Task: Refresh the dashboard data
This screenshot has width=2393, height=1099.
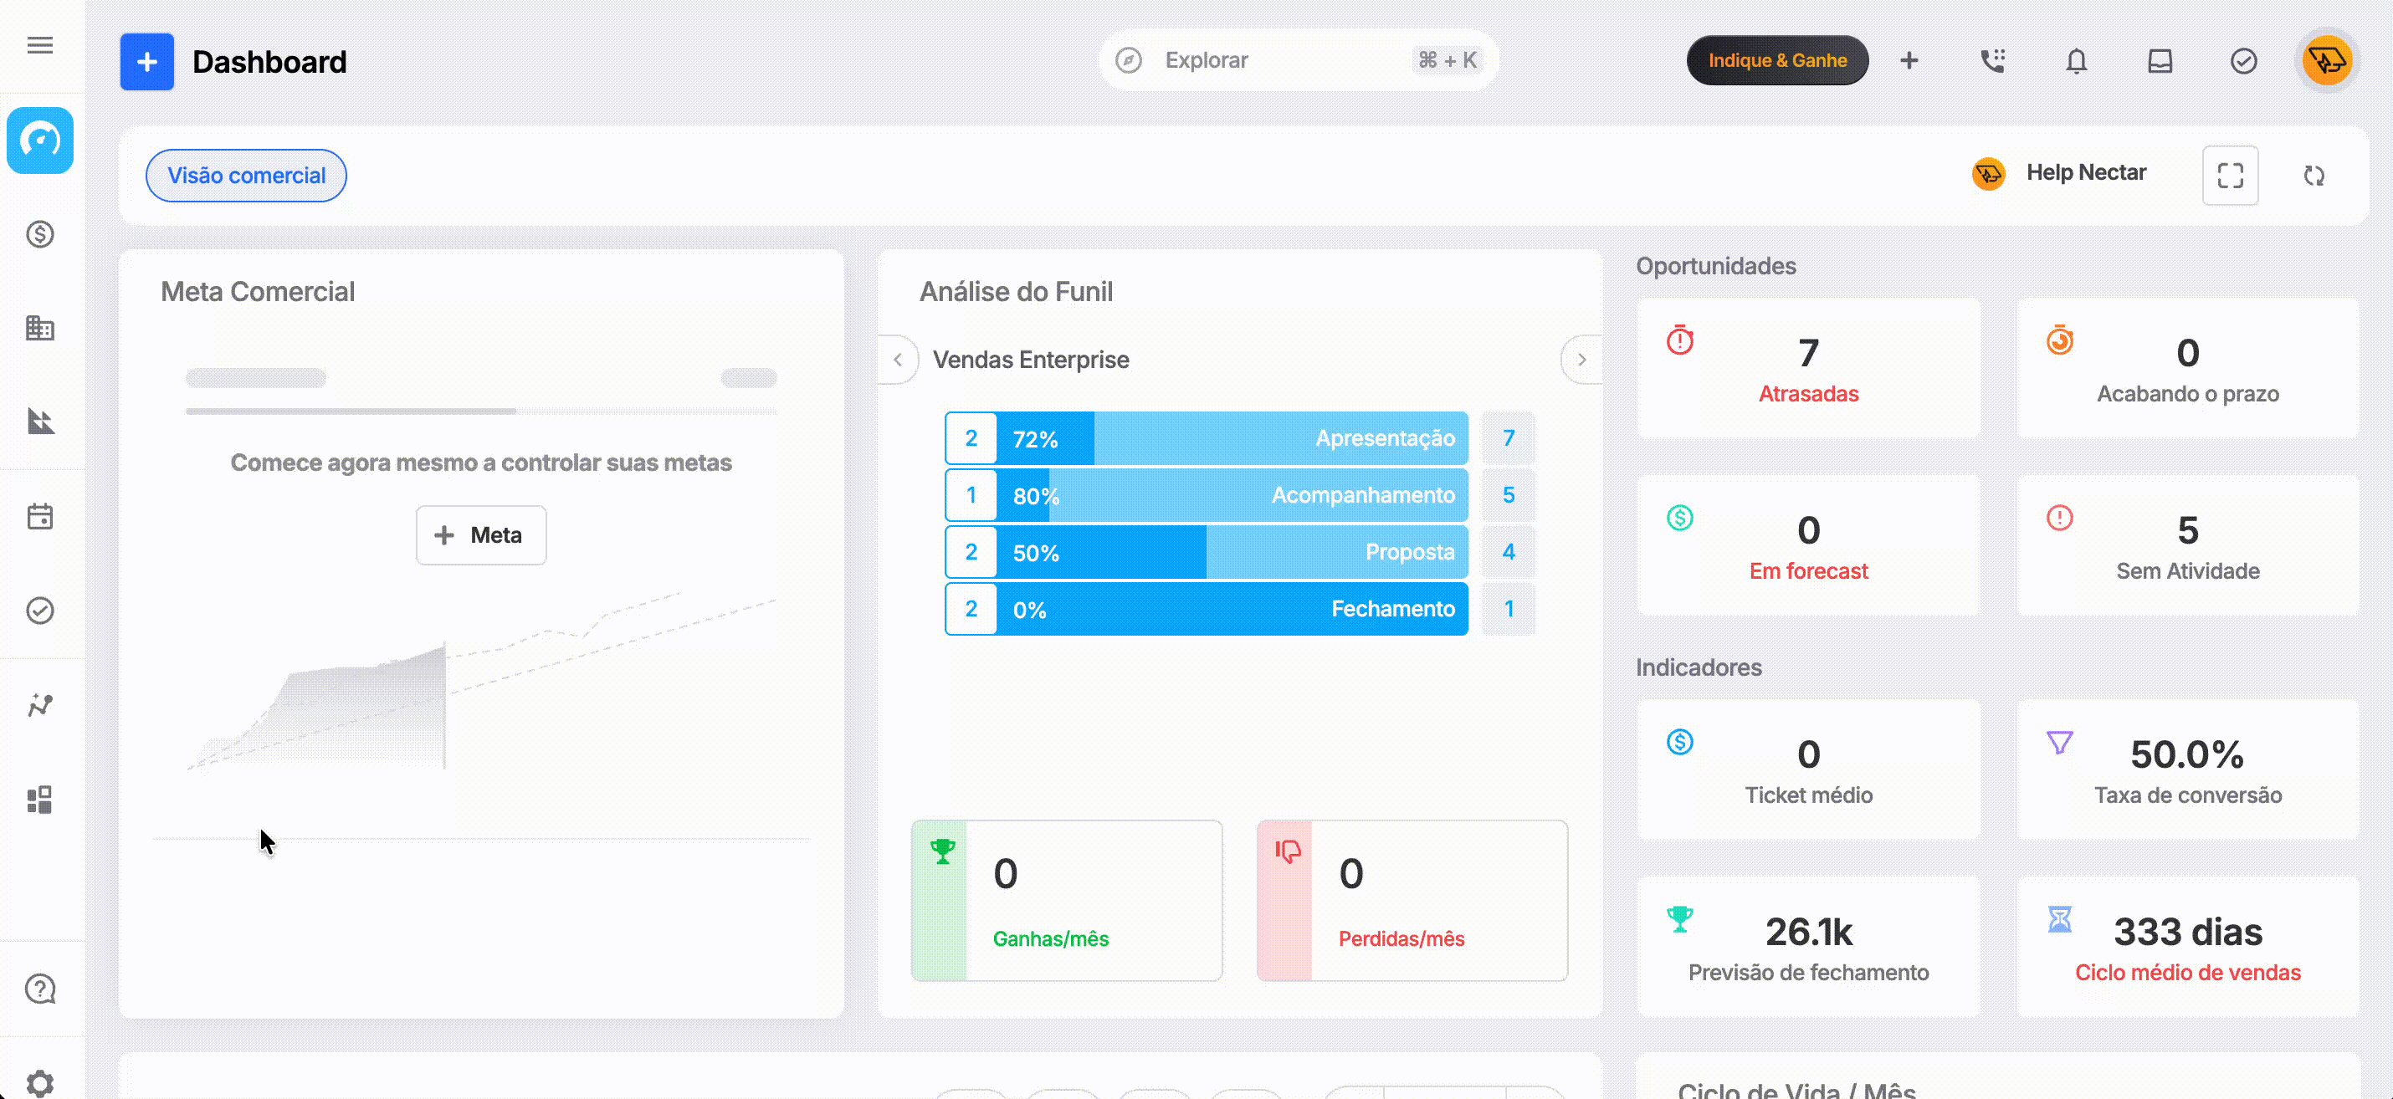Action: (2314, 176)
